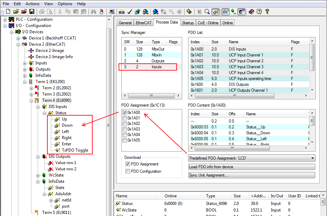This screenshot has width=327, height=216.
Task: Enable the PDO Configuration download checkbox
Action: 128,171
